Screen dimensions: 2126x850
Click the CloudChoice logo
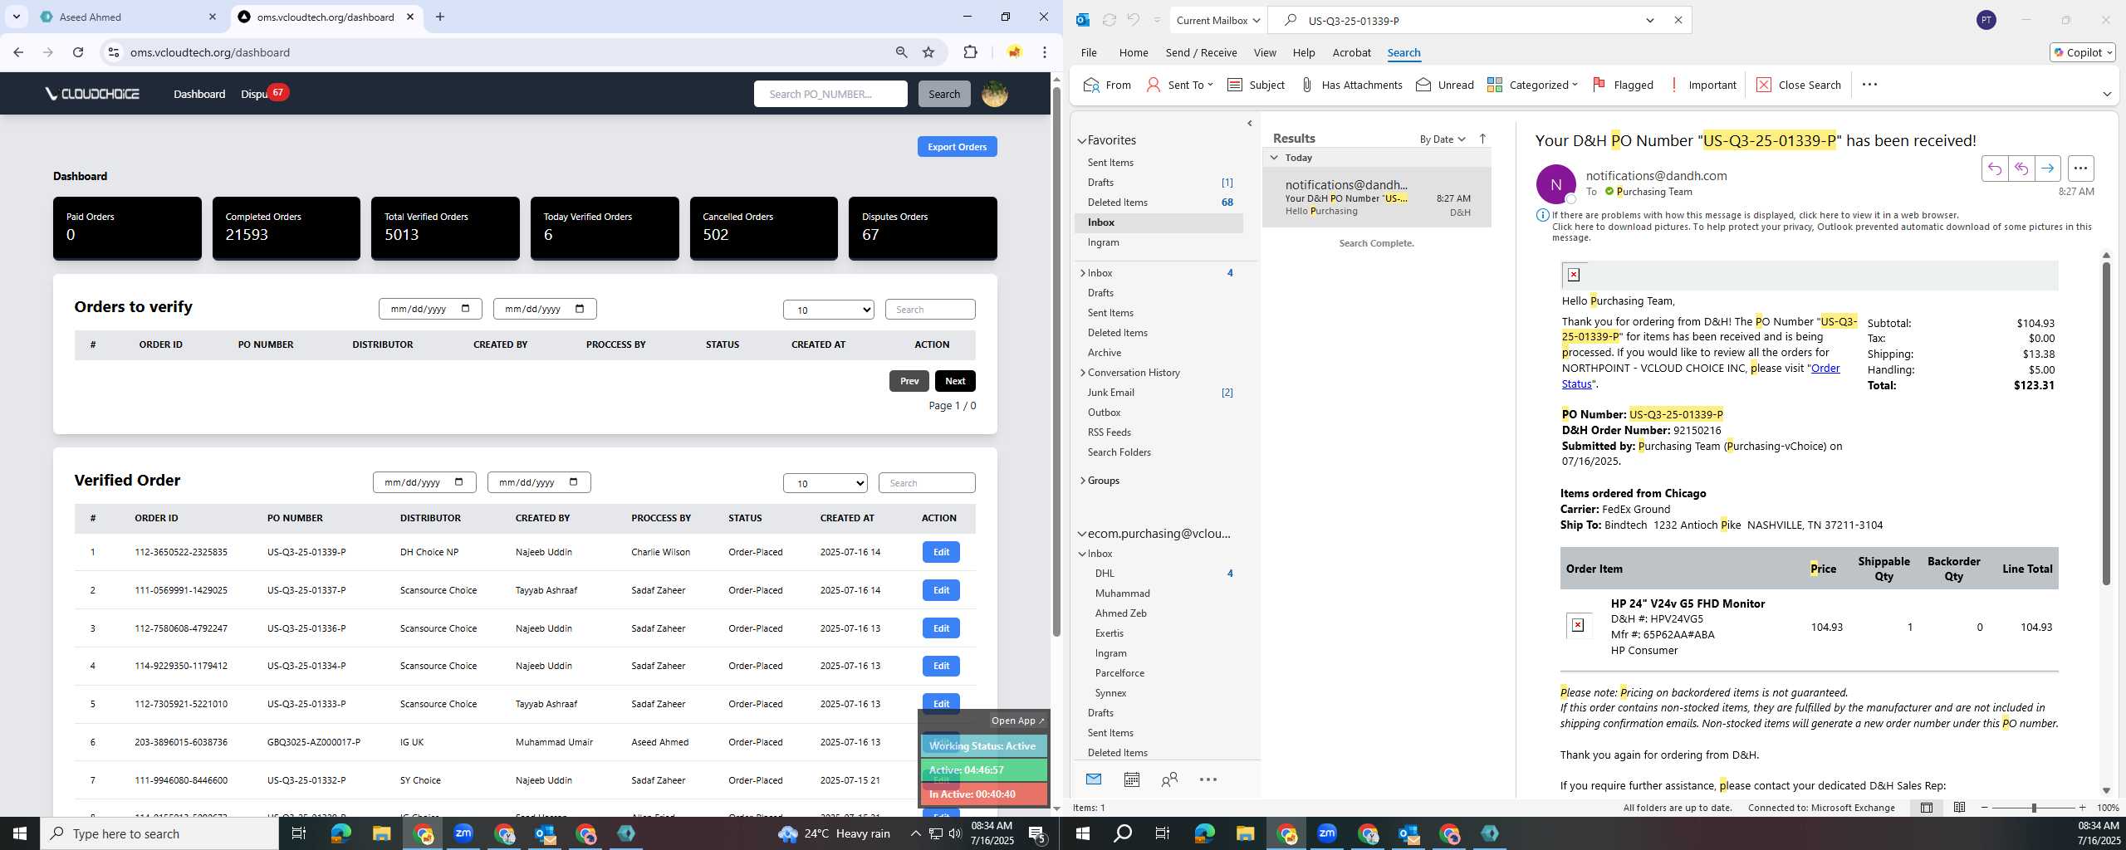tap(92, 94)
